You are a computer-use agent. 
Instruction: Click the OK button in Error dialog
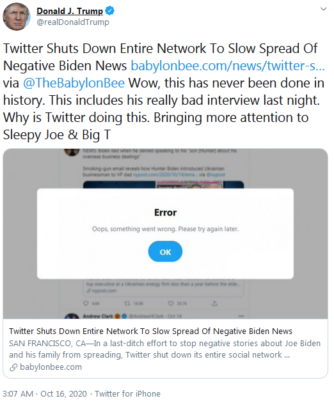[x=165, y=252]
